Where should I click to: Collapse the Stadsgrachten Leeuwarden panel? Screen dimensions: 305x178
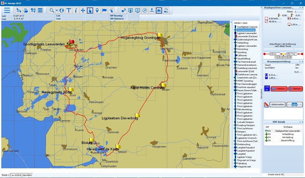coord(299,7)
